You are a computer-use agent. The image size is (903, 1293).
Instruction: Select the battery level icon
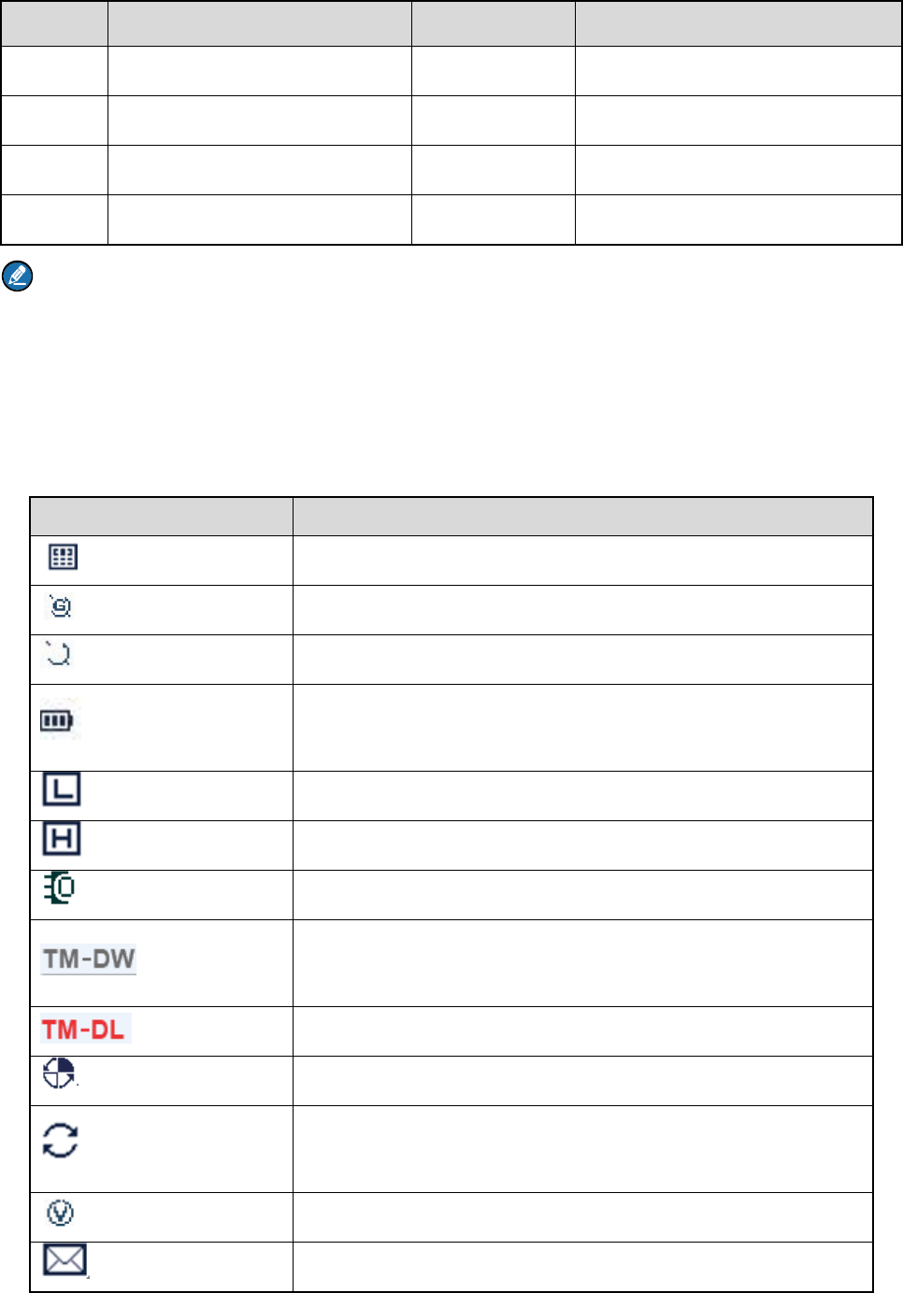click(56, 720)
